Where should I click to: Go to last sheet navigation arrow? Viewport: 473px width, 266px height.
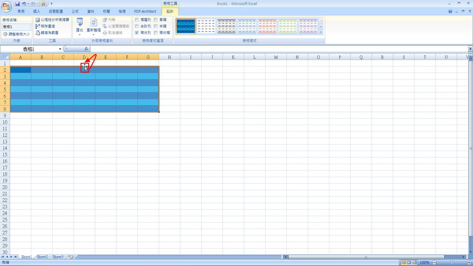(x=16, y=257)
